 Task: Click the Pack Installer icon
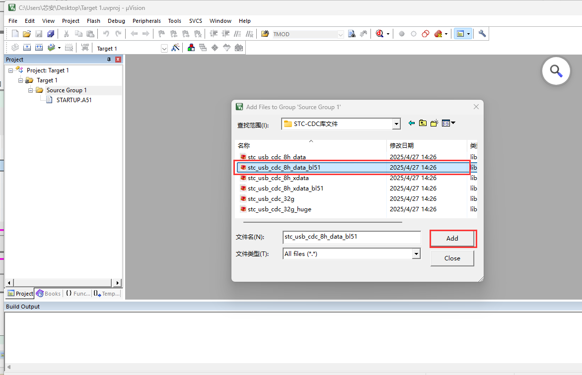point(239,48)
